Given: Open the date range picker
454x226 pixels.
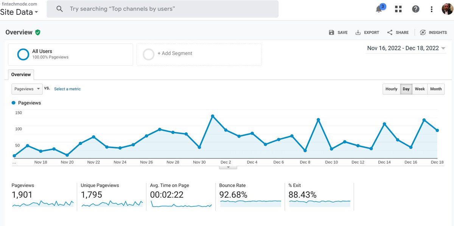Looking at the screenshot, I should (x=406, y=48).
